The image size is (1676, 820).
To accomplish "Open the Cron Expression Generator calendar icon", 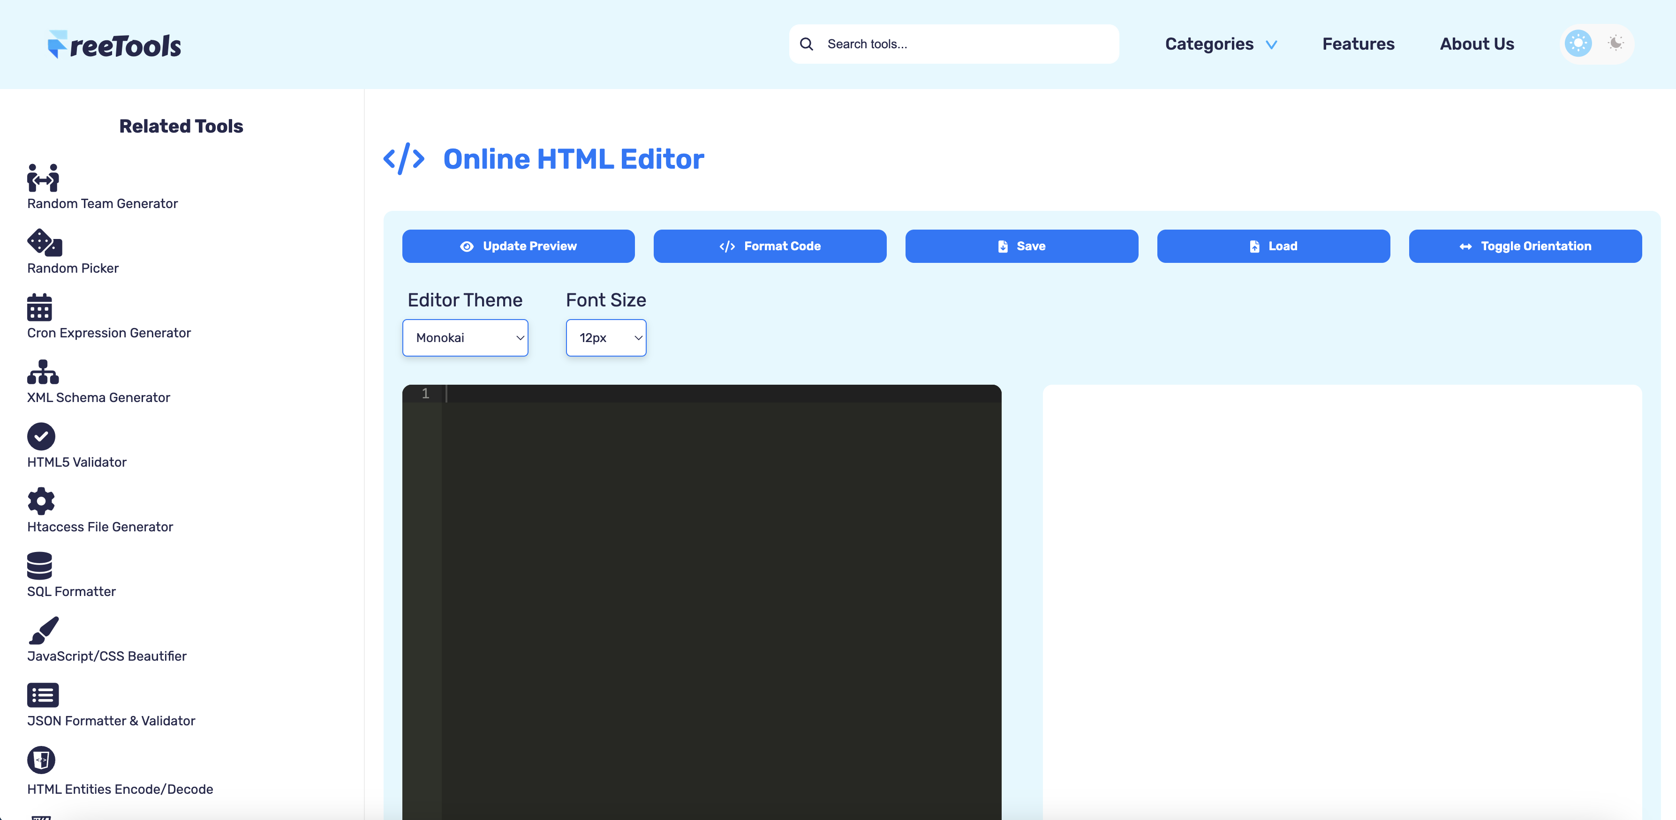I will [39, 307].
